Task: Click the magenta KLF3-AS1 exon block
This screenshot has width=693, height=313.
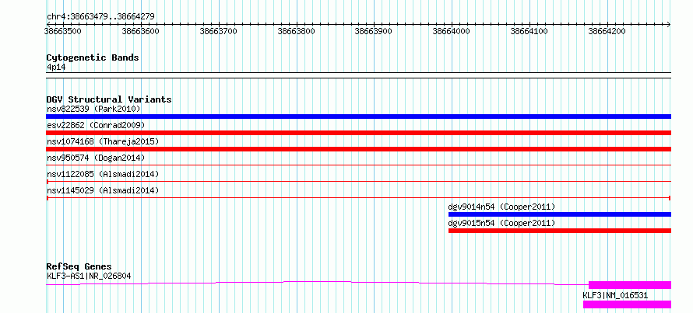Action: click(630, 285)
